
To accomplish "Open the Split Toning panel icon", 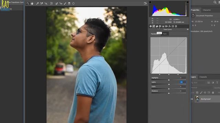I will pos(163,26).
